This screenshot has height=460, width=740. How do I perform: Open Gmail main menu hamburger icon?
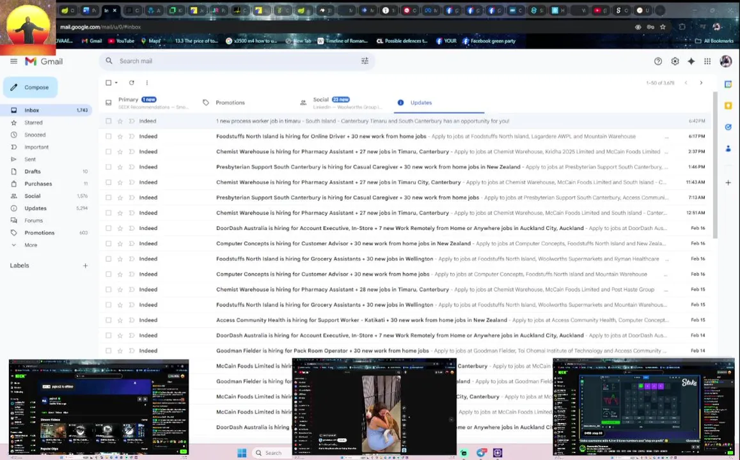13,61
